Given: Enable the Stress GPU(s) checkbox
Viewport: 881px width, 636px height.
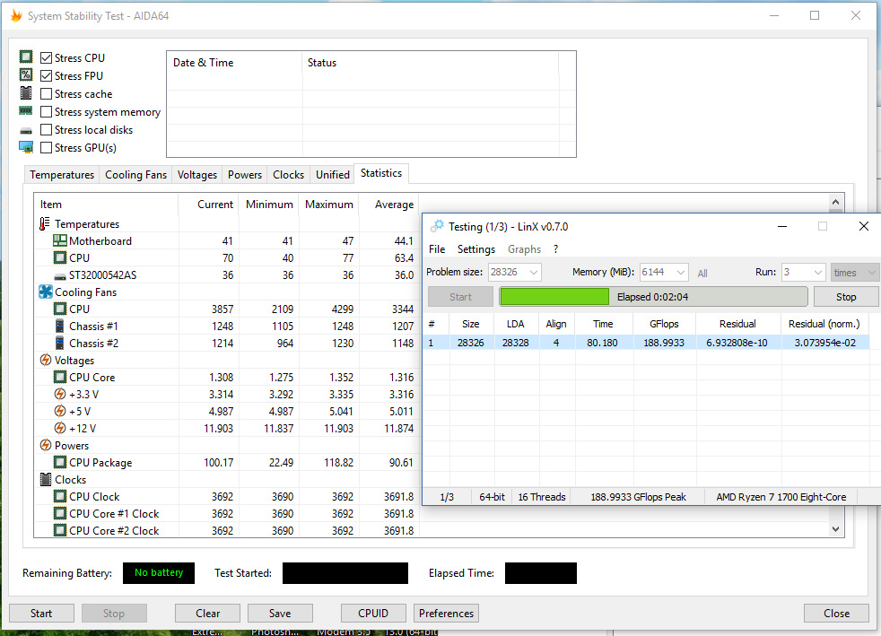Looking at the screenshot, I should tap(46, 148).
